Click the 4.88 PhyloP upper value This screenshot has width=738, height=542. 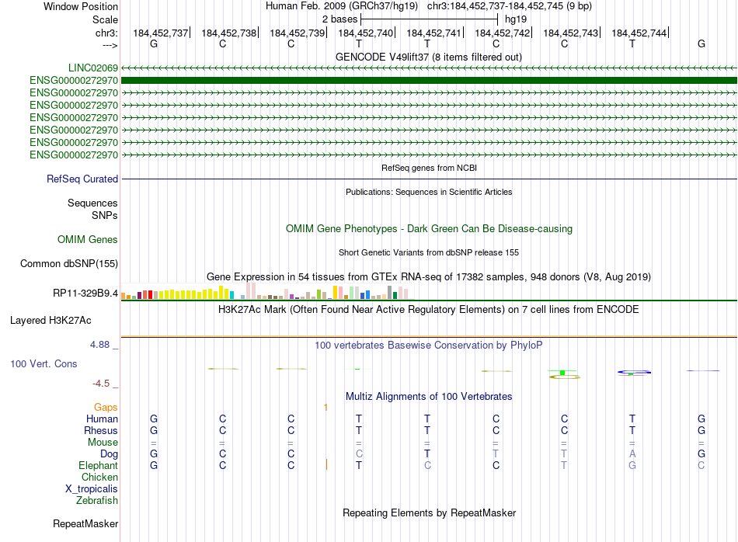coord(99,345)
